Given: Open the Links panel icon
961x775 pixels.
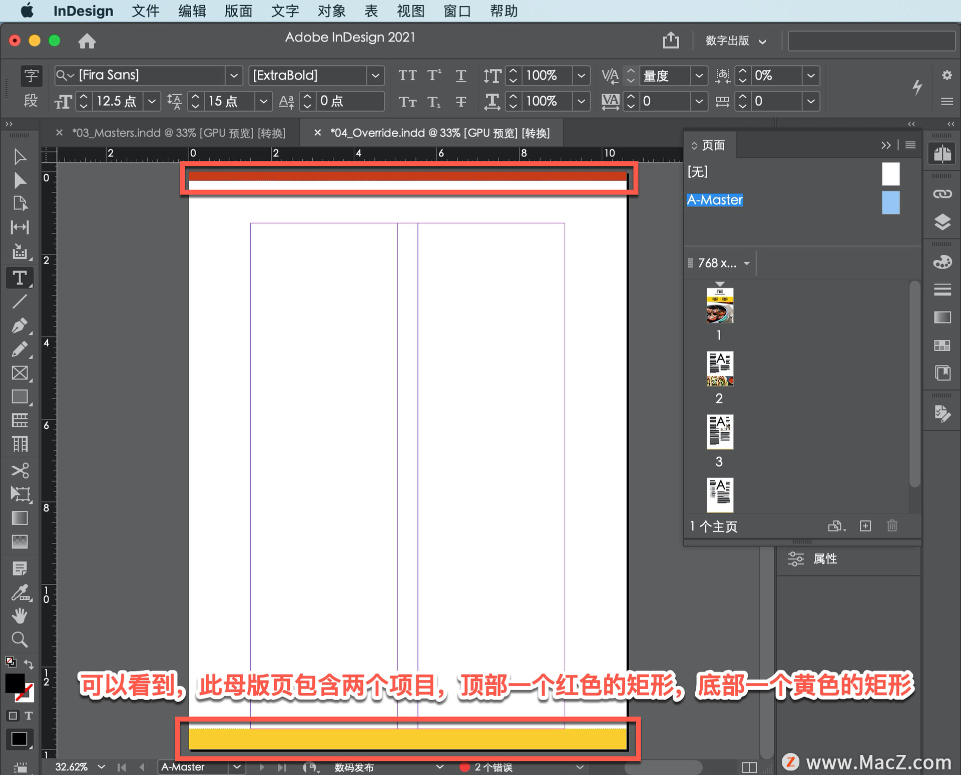Looking at the screenshot, I should point(942,194).
